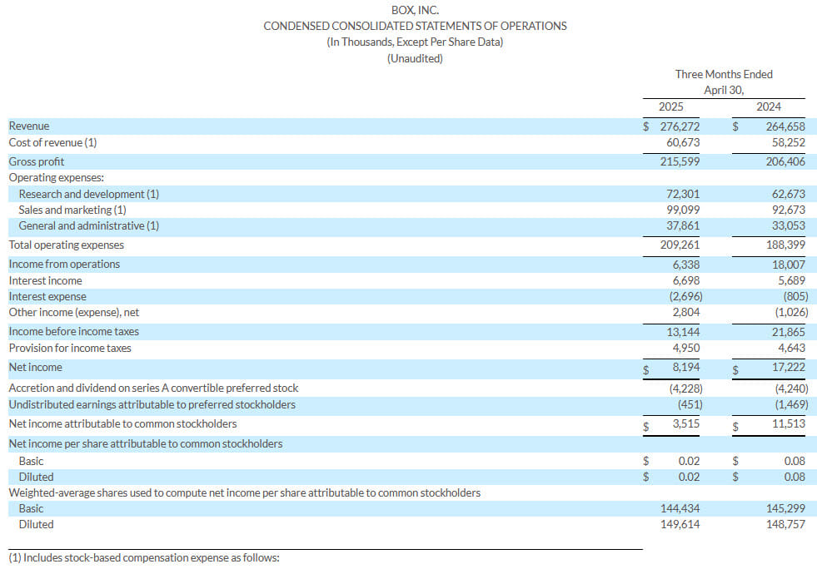The image size is (817, 569).
Task: Select 'Provision for income taxes' label
Action: point(70,348)
